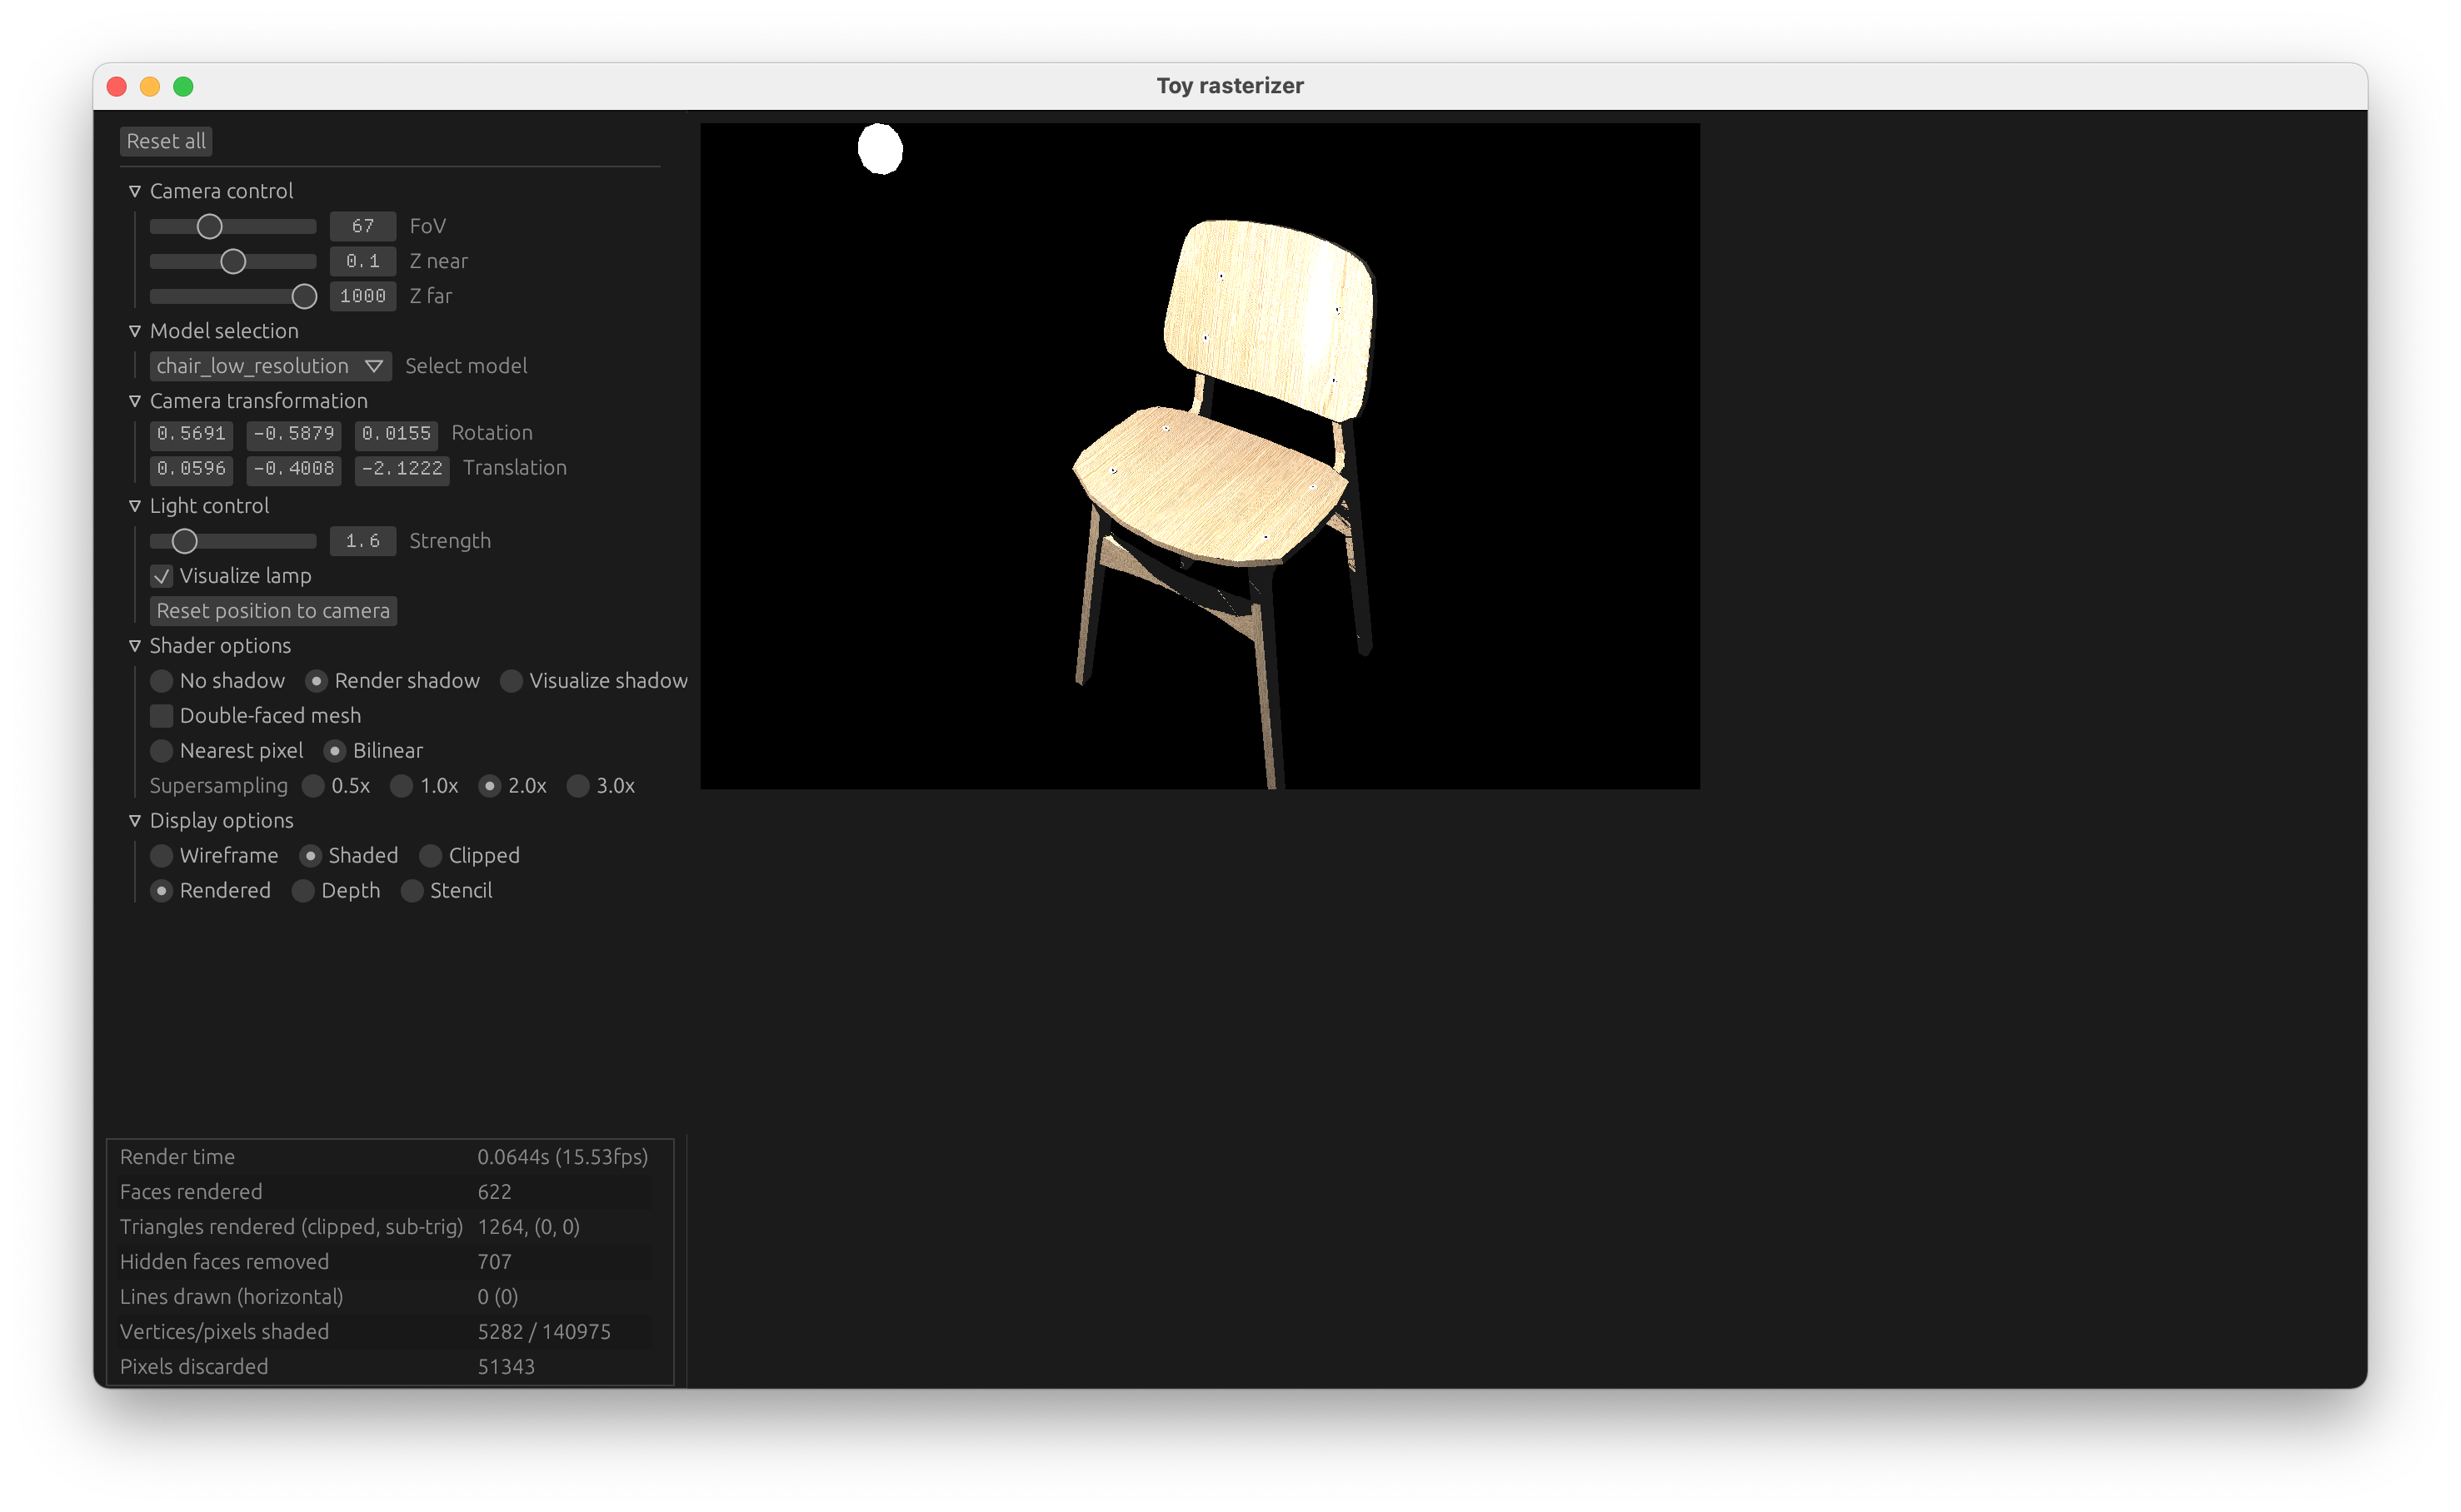Click the Translation field 0.0596
This screenshot has width=2461, height=1512.
tap(191, 468)
